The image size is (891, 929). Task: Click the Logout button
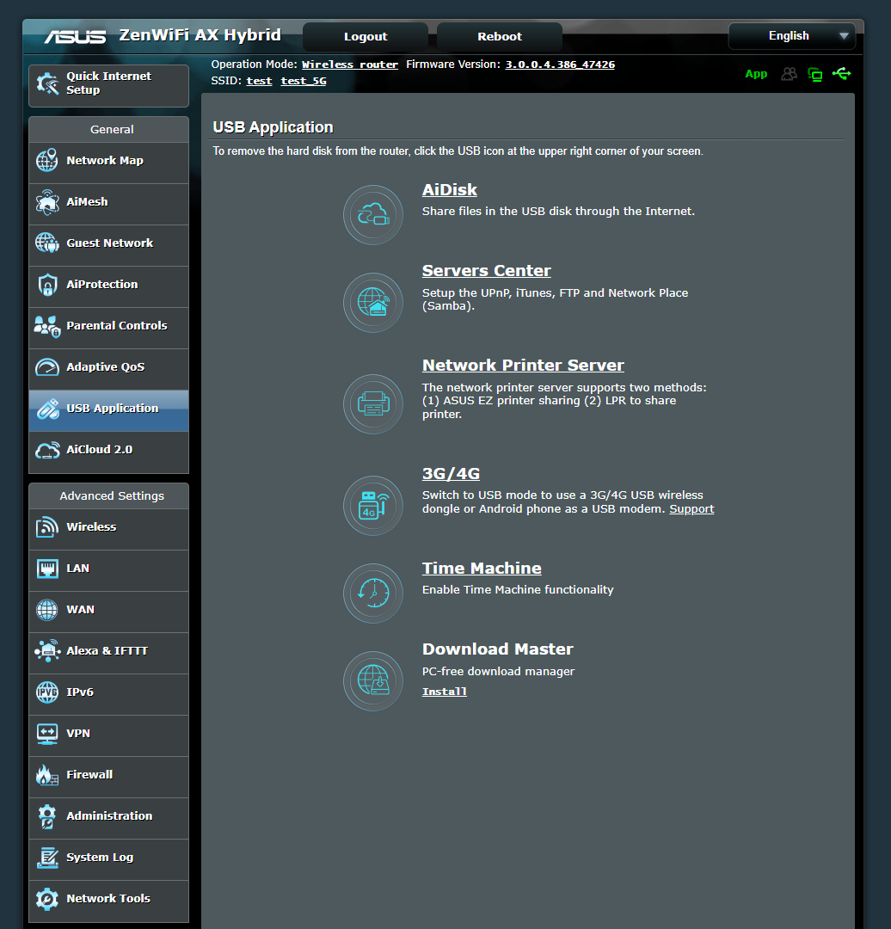pyautogui.click(x=364, y=36)
